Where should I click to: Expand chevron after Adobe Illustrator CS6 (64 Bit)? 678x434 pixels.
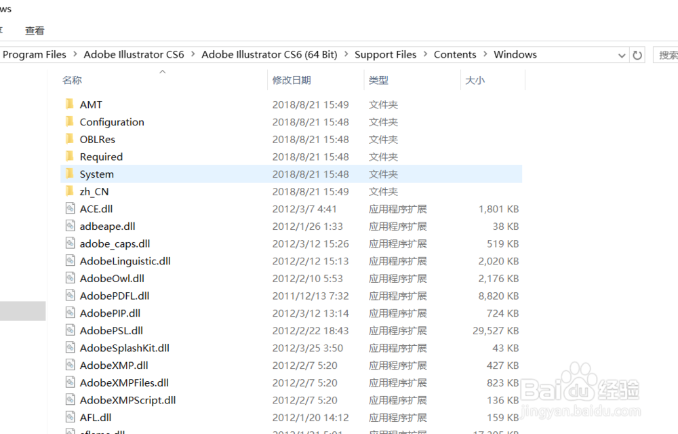tap(346, 54)
